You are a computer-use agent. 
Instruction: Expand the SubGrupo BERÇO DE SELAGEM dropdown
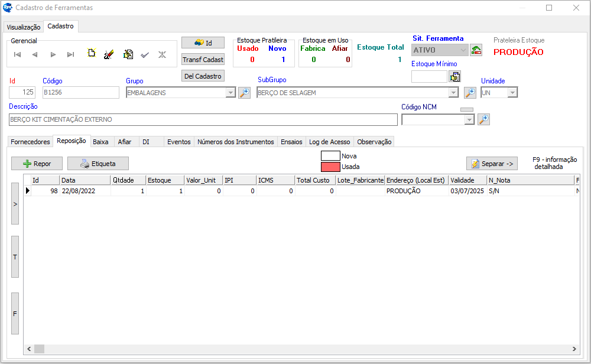tap(453, 93)
